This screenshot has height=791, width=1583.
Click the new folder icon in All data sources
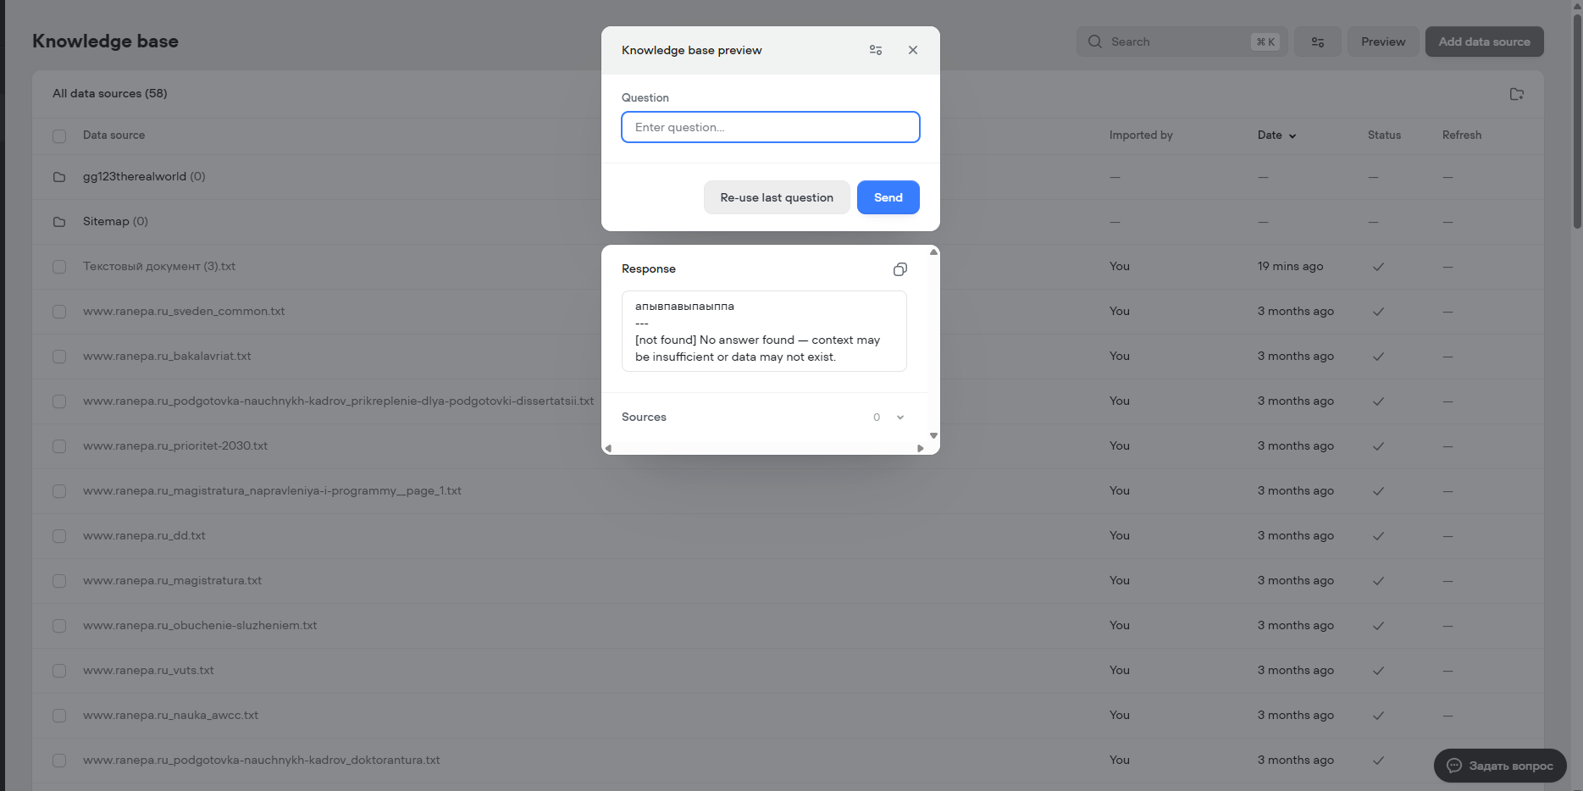point(1517,94)
